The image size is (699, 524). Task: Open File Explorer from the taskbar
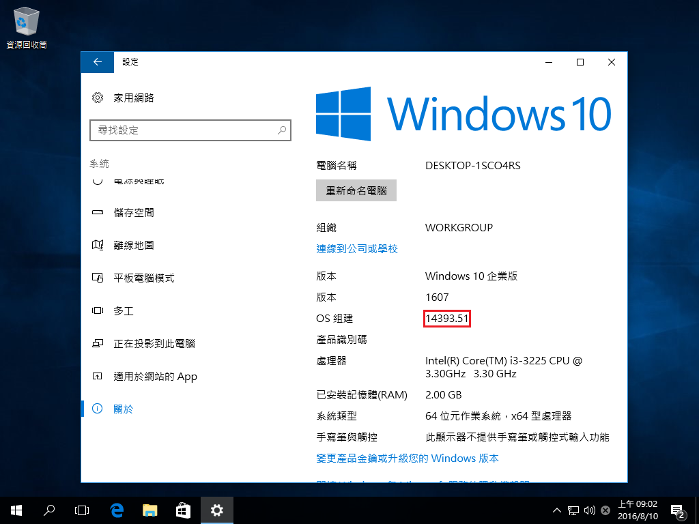(149, 510)
